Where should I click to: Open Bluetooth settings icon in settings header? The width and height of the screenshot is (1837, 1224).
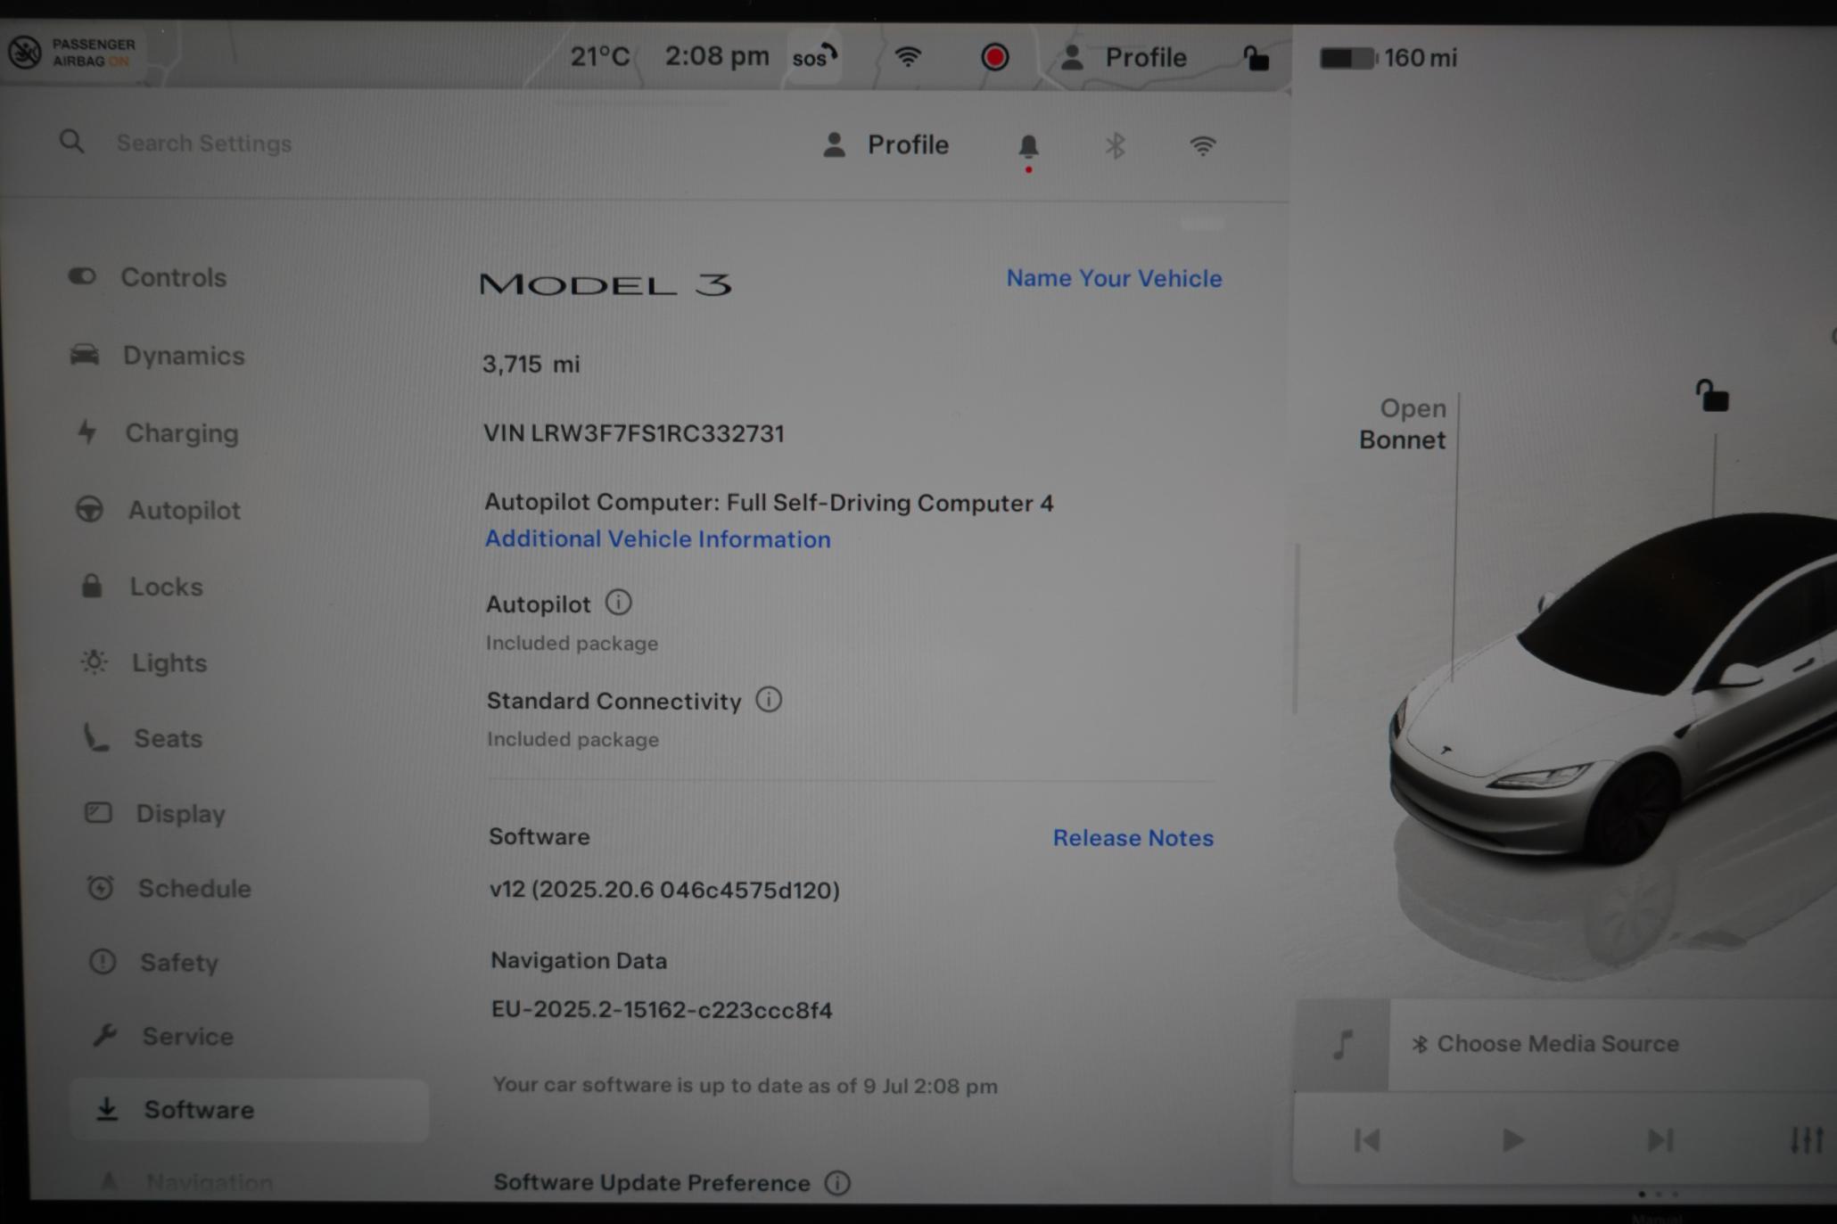point(1116,146)
